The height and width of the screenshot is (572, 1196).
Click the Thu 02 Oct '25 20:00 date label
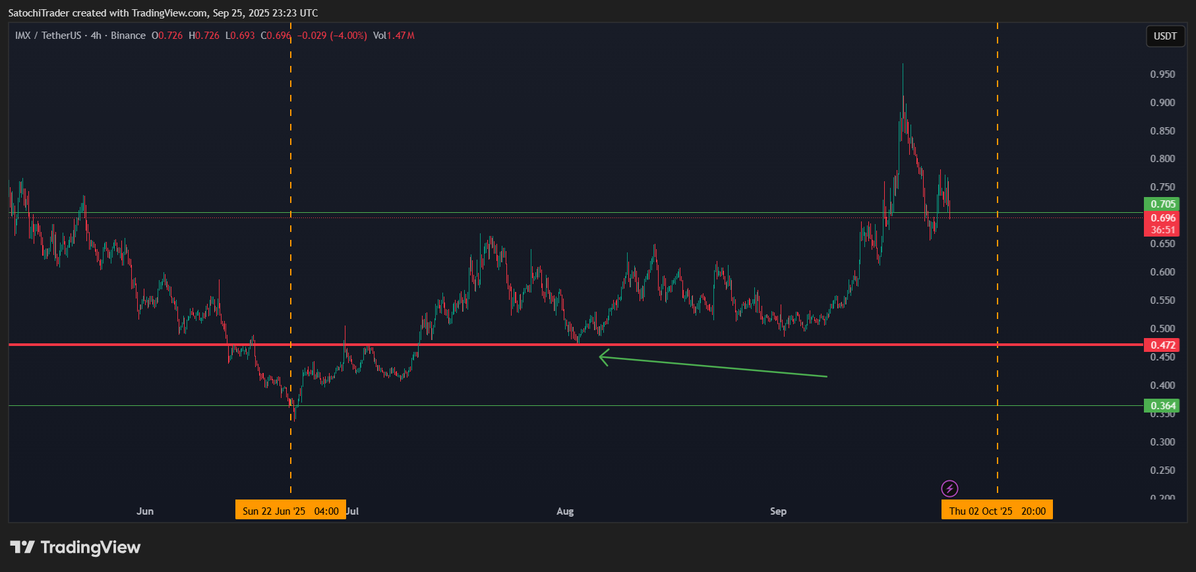pyautogui.click(x=997, y=511)
